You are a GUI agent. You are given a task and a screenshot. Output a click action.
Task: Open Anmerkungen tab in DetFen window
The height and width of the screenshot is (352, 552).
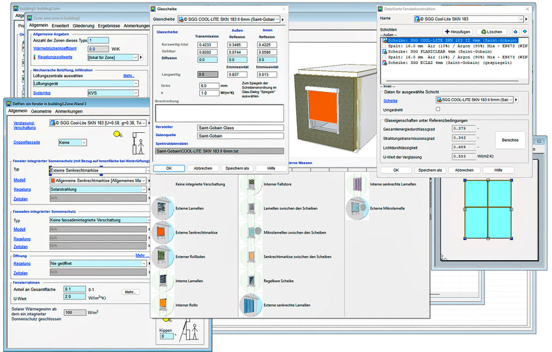click(x=68, y=111)
